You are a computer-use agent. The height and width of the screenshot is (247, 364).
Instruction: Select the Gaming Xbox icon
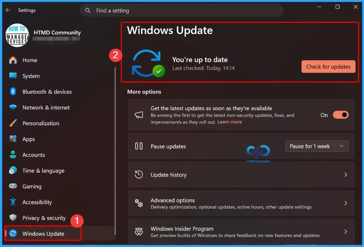point(13,186)
